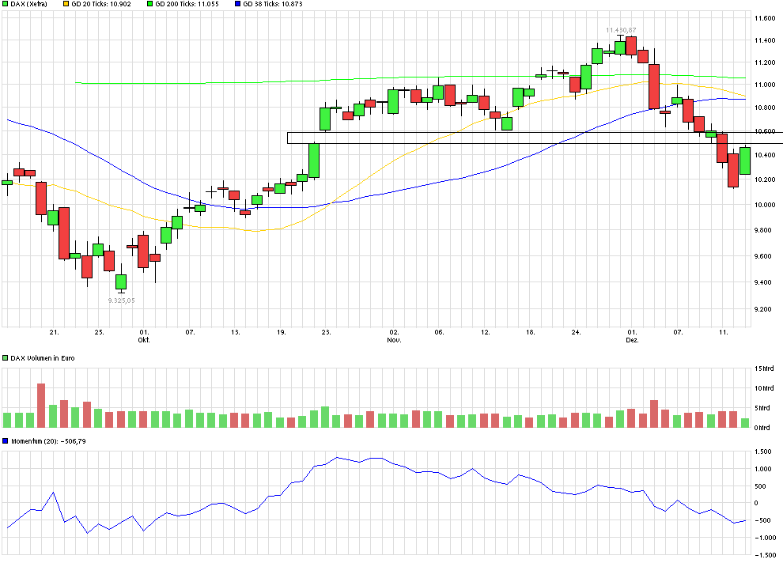Viewport: 783px width, 563px height.
Task: Click the low label 9.325,05
Action: pos(121,300)
